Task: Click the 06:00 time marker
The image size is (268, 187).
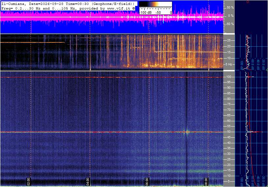Action: (x=147, y=182)
